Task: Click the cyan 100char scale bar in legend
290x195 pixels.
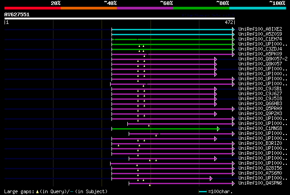Action: coord(203,192)
